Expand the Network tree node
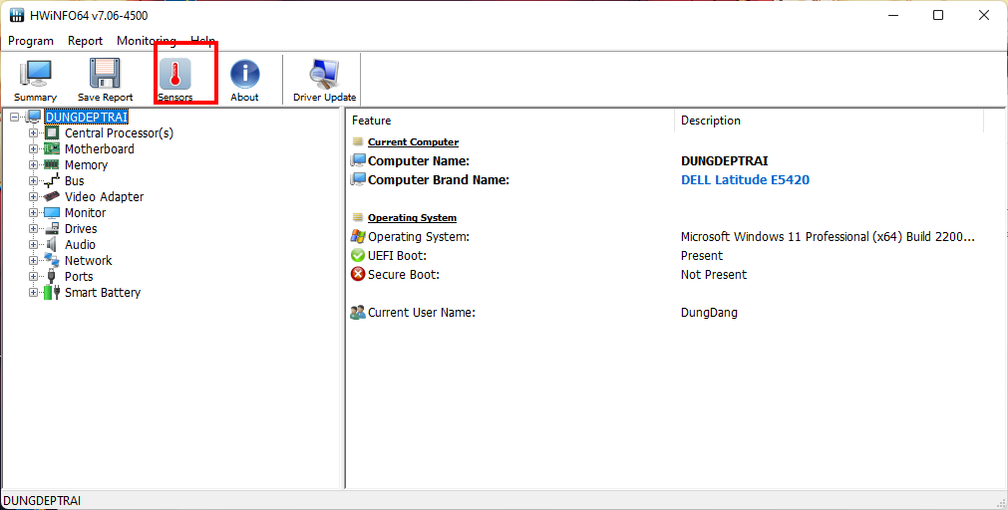Viewport: 1008px width, 510px height. (34, 260)
